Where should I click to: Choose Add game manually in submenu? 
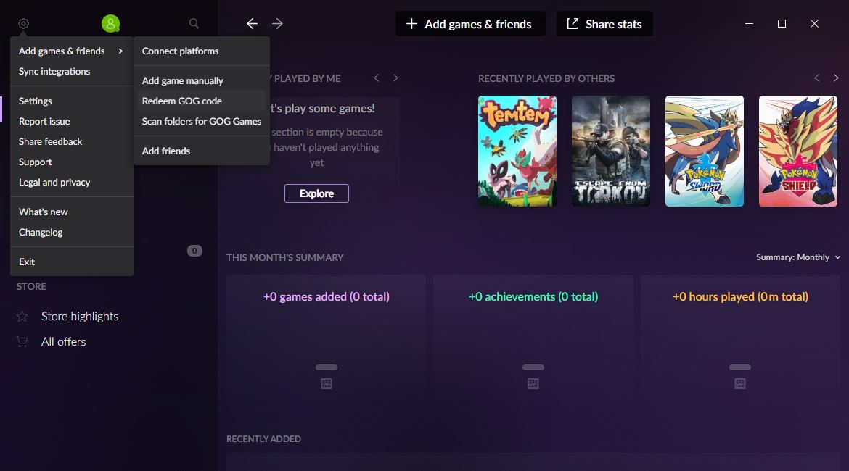202,80
